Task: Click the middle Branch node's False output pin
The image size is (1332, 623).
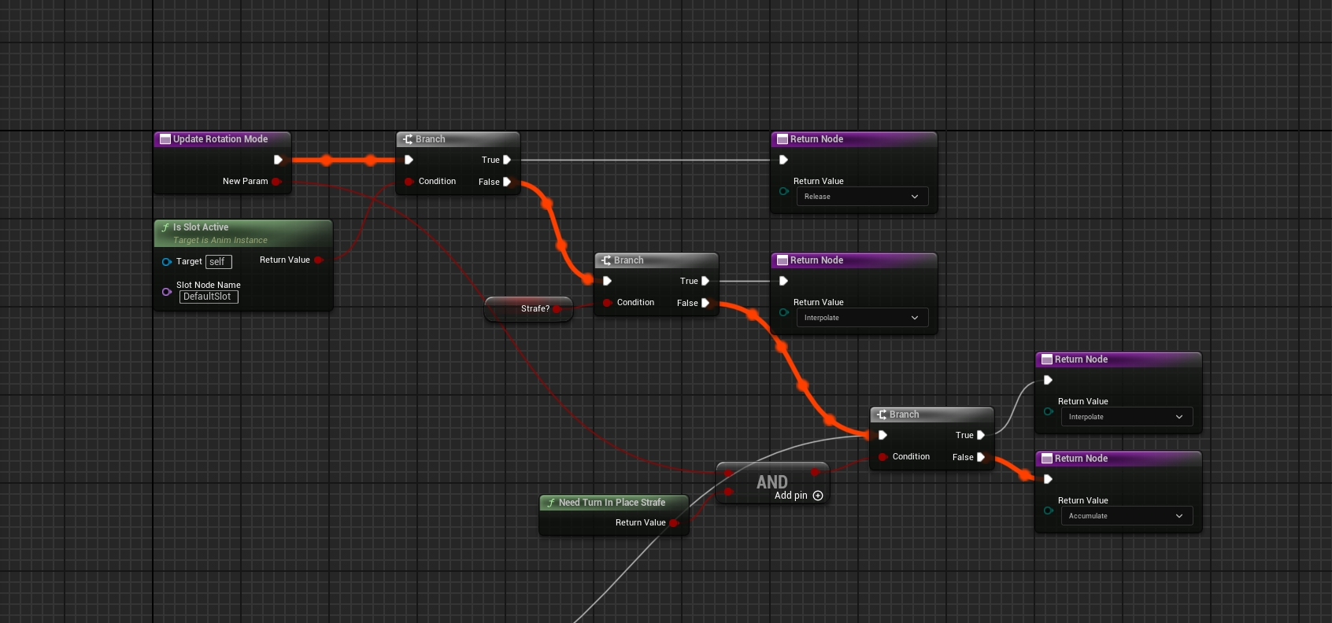Action: coord(705,303)
